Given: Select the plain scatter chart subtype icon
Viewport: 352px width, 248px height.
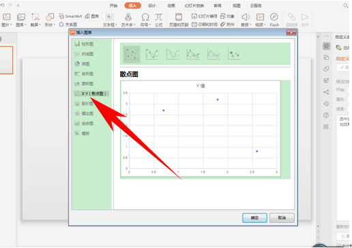Looking at the screenshot, I should click(132, 54).
